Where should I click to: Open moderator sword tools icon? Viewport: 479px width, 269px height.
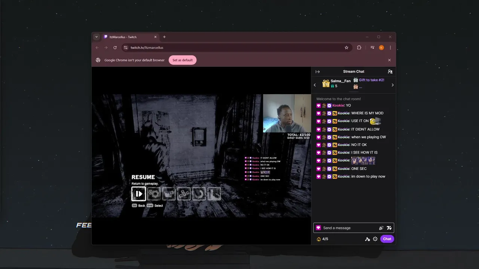pyautogui.click(x=367, y=239)
